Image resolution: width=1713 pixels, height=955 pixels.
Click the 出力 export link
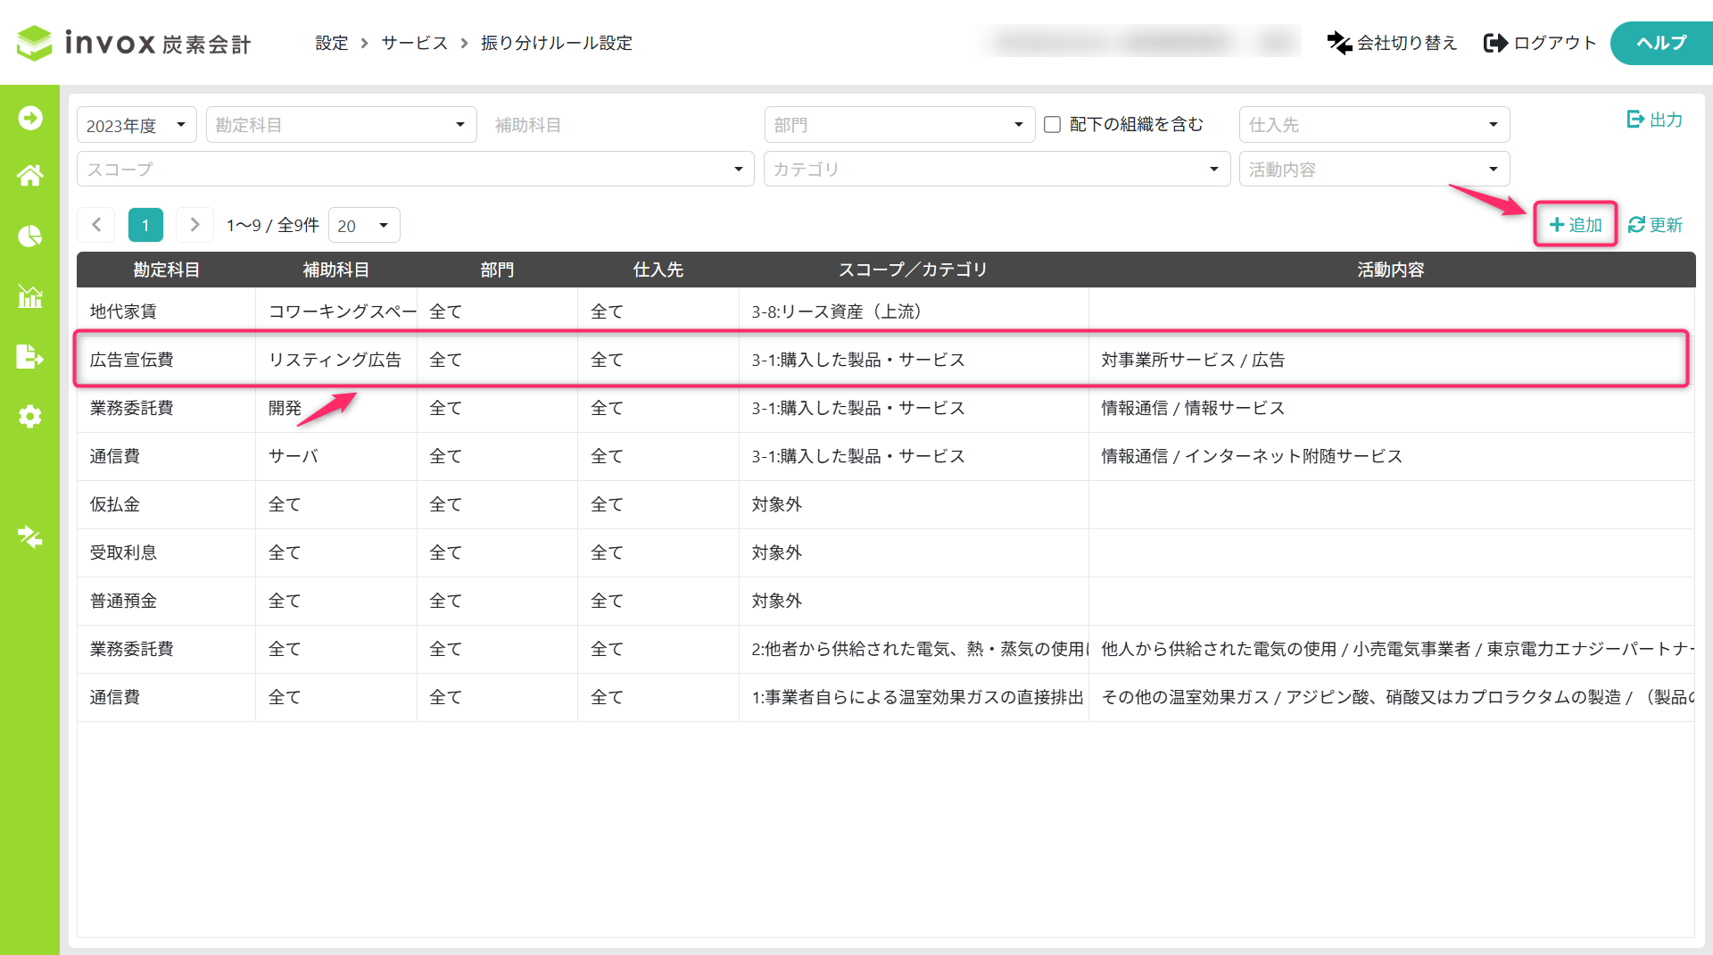click(x=1654, y=120)
